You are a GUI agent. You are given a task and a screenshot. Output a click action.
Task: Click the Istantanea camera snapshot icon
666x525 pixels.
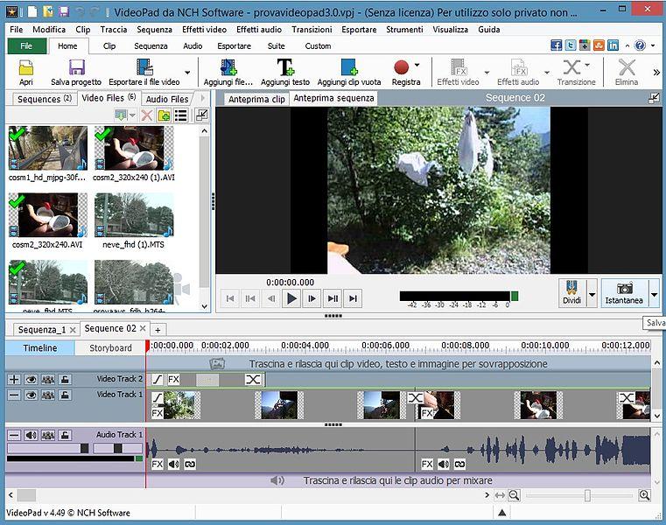coord(625,289)
